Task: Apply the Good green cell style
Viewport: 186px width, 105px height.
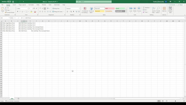Action: click(120, 8)
